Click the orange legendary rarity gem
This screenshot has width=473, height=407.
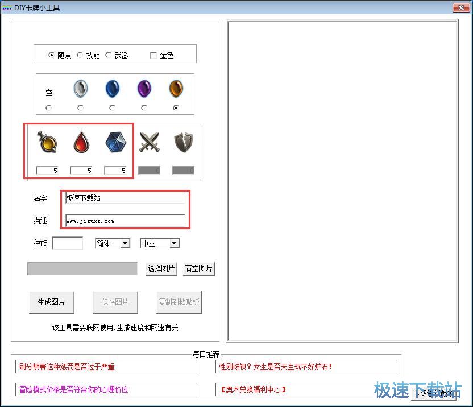176,89
